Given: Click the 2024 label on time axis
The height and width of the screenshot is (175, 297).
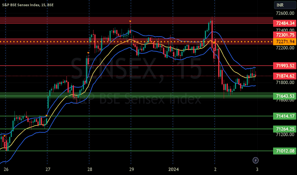Looking at the screenshot, I should 173,169.
